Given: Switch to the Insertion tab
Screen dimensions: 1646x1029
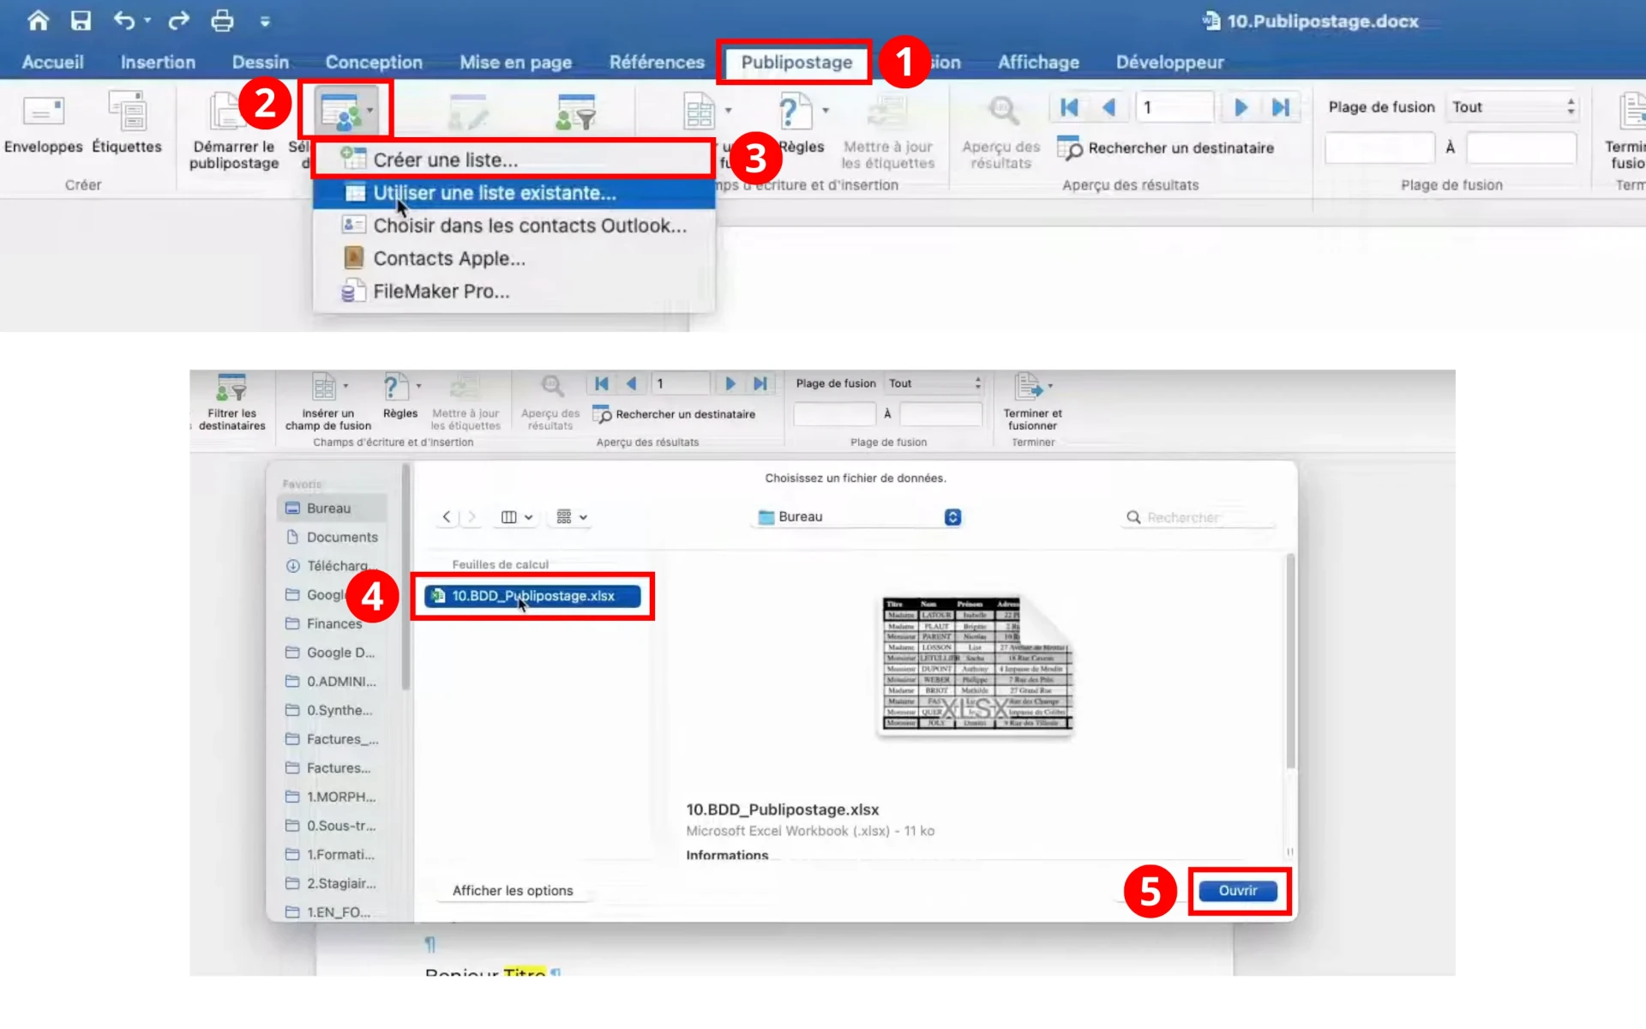Looking at the screenshot, I should coord(158,62).
